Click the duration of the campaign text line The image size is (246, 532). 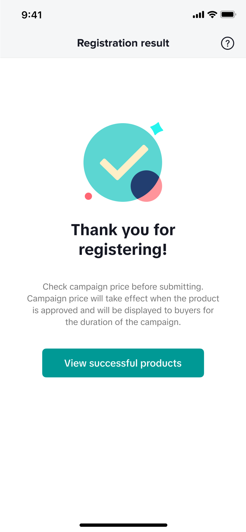pos(123,322)
